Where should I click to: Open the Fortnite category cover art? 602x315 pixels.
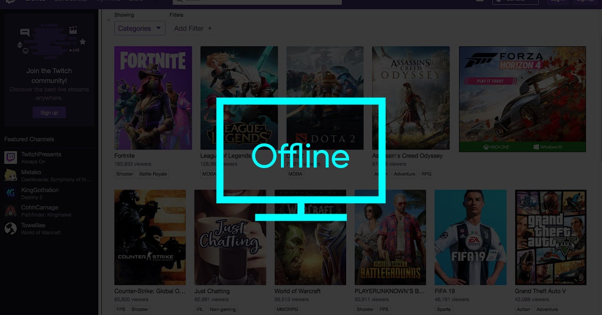[x=153, y=98]
